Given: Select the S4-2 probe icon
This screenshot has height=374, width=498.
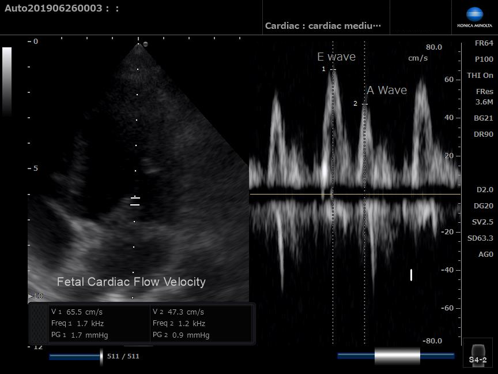Looking at the screenshot, I should tap(478, 353).
